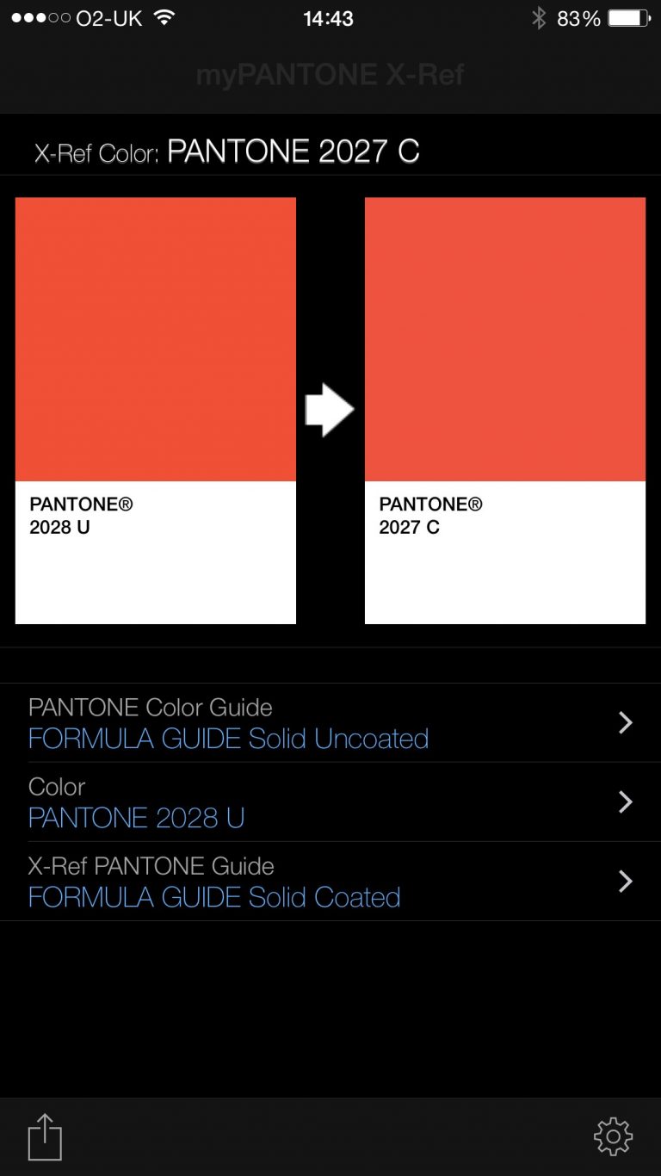
Task: Tap the myPANTONE X-Ref title bar
Action: pos(330,75)
